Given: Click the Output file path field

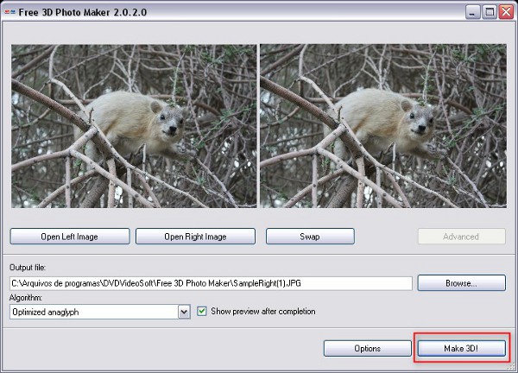Looking at the screenshot, I should pos(211,283).
